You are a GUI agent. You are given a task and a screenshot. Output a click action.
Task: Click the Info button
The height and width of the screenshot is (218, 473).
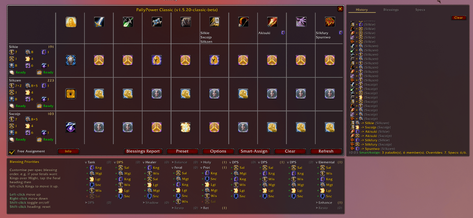pyautogui.click(x=68, y=151)
